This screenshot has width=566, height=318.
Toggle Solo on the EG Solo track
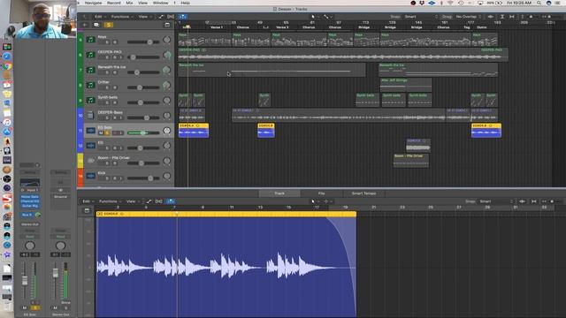pos(107,133)
